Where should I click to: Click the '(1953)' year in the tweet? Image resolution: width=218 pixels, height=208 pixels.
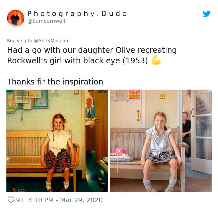click(x=135, y=60)
